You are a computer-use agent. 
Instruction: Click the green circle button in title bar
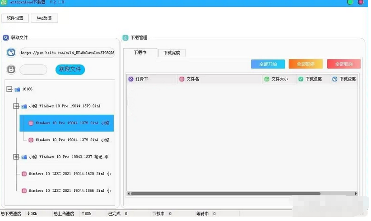point(350,2)
